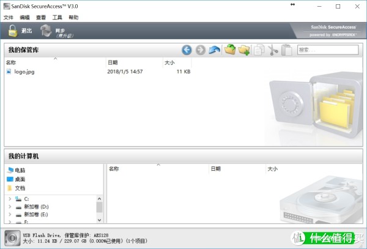Click the date 2018/1/5 14:57
367x249 pixels.
point(125,72)
